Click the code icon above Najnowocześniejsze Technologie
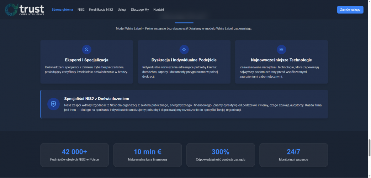 pyautogui.click(x=281, y=49)
